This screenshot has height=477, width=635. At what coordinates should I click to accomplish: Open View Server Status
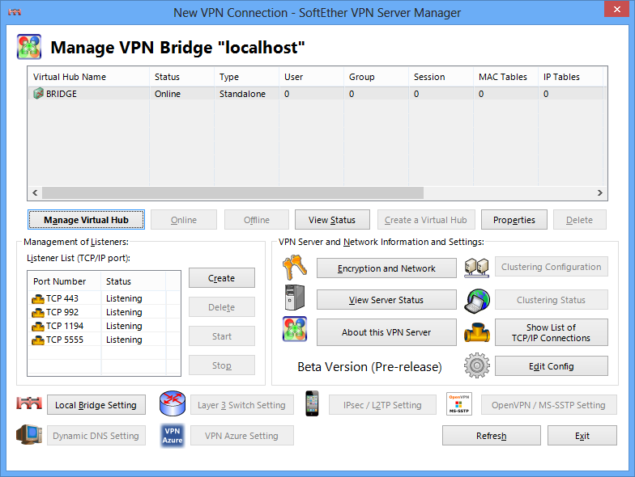pyautogui.click(x=386, y=299)
